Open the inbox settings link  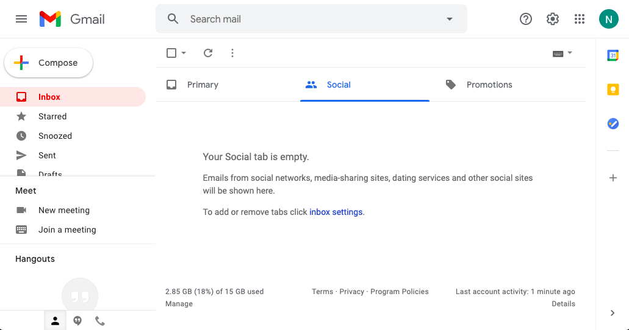click(x=336, y=212)
